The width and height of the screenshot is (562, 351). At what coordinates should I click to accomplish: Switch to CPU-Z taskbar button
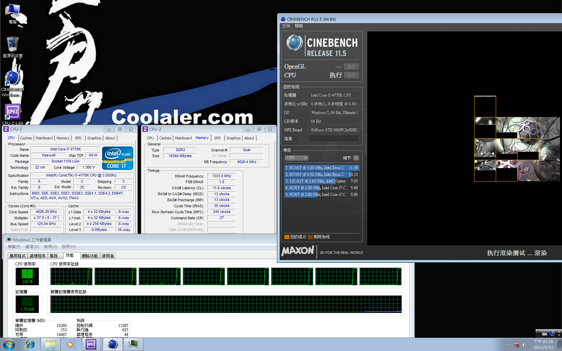coord(91,344)
